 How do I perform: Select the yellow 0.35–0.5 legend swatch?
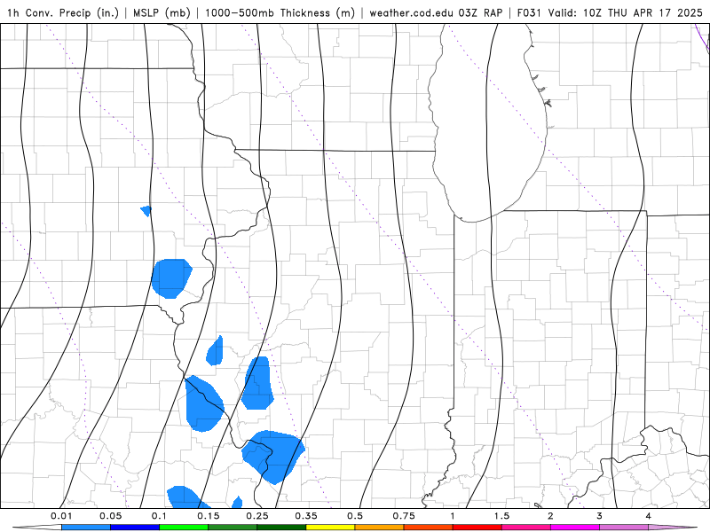click(330, 528)
